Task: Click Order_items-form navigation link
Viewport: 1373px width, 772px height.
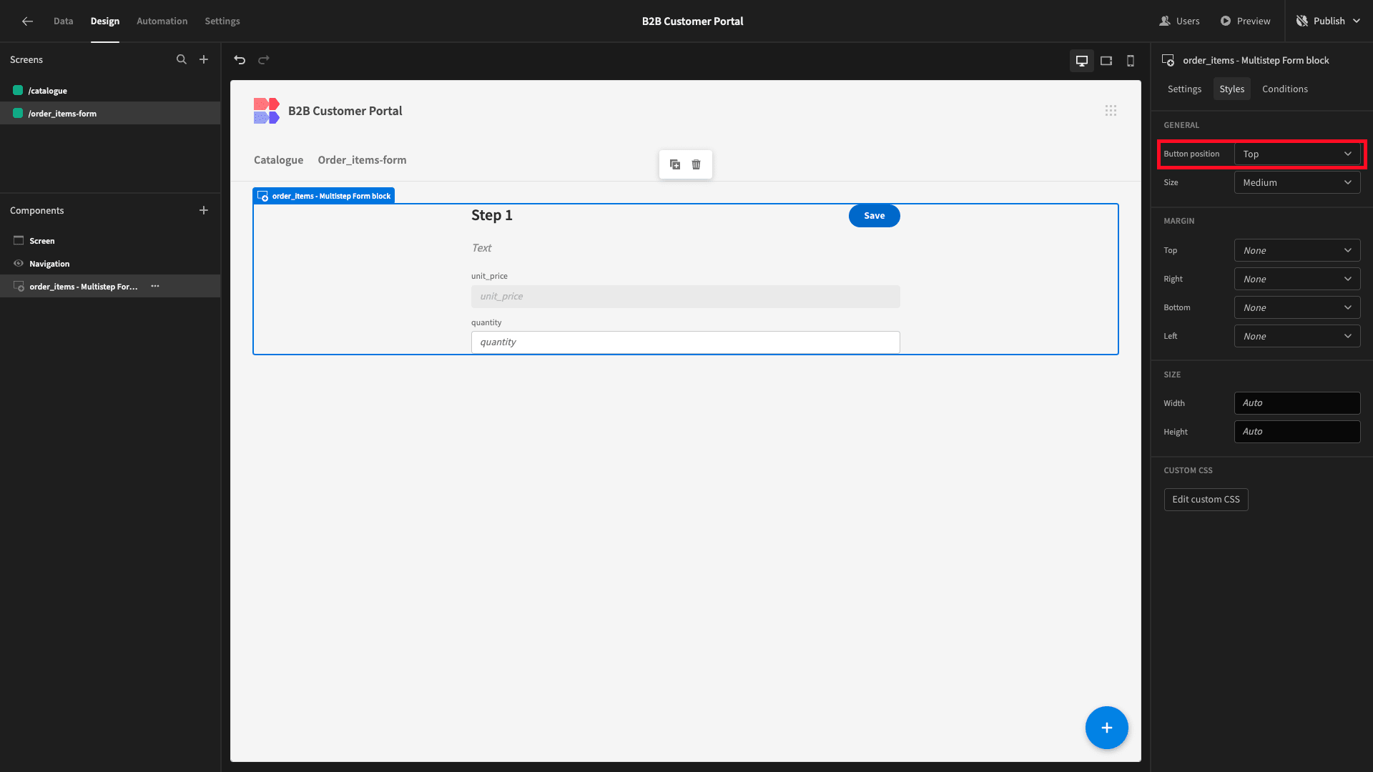Action: tap(362, 160)
